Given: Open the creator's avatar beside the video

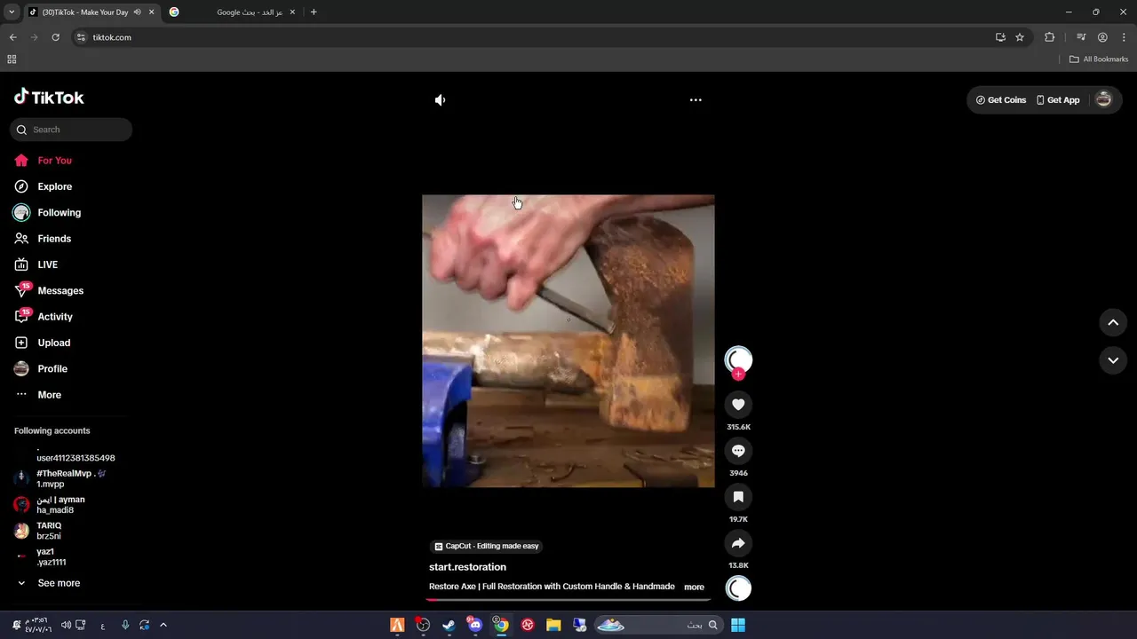Looking at the screenshot, I should point(738,359).
